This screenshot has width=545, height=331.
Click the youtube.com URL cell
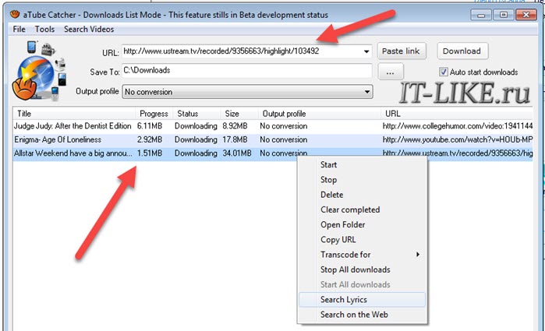(458, 139)
